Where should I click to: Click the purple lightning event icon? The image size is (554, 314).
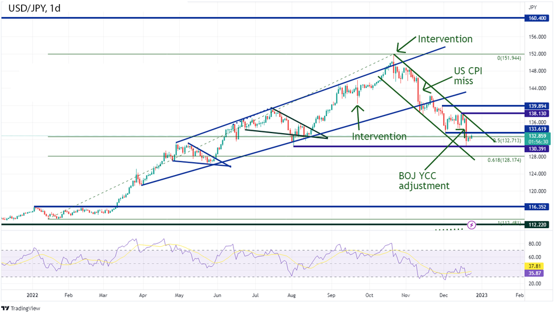[471, 225]
